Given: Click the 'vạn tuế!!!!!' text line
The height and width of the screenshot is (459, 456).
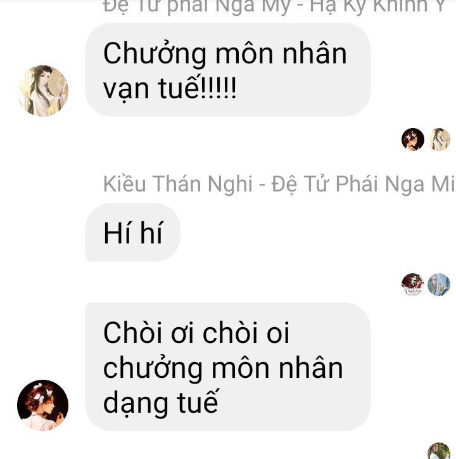Looking at the screenshot, I should pos(170,88).
